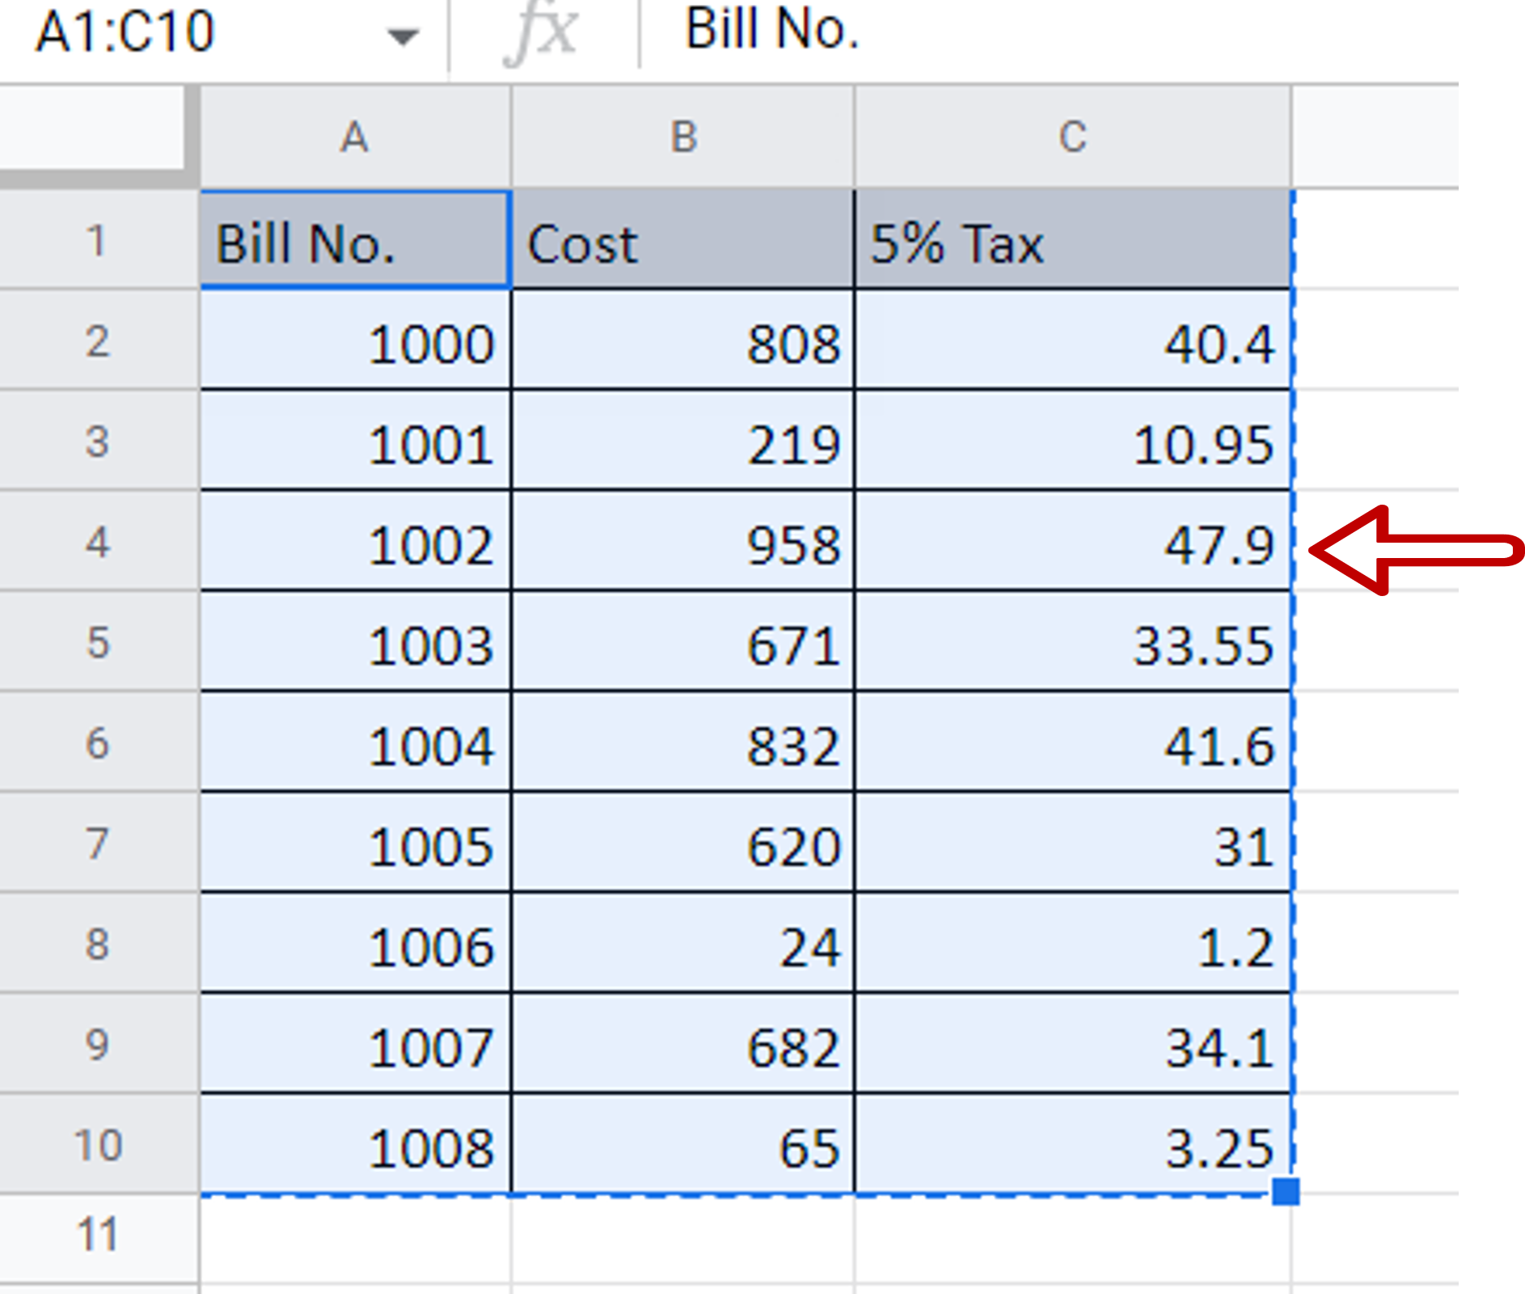
Task: Select cell with bill number 1001
Action: 355,441
